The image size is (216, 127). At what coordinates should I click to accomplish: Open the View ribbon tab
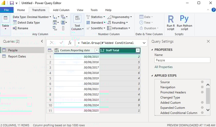pos(80,10)
